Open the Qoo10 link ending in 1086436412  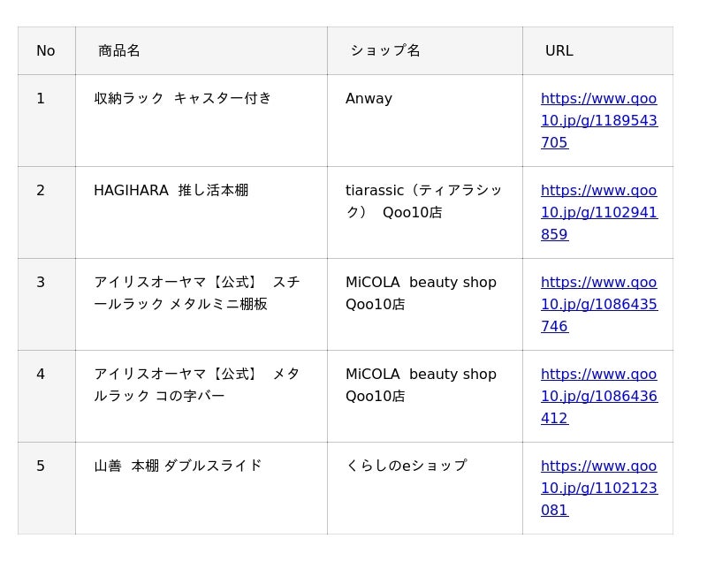click(599, 396)
